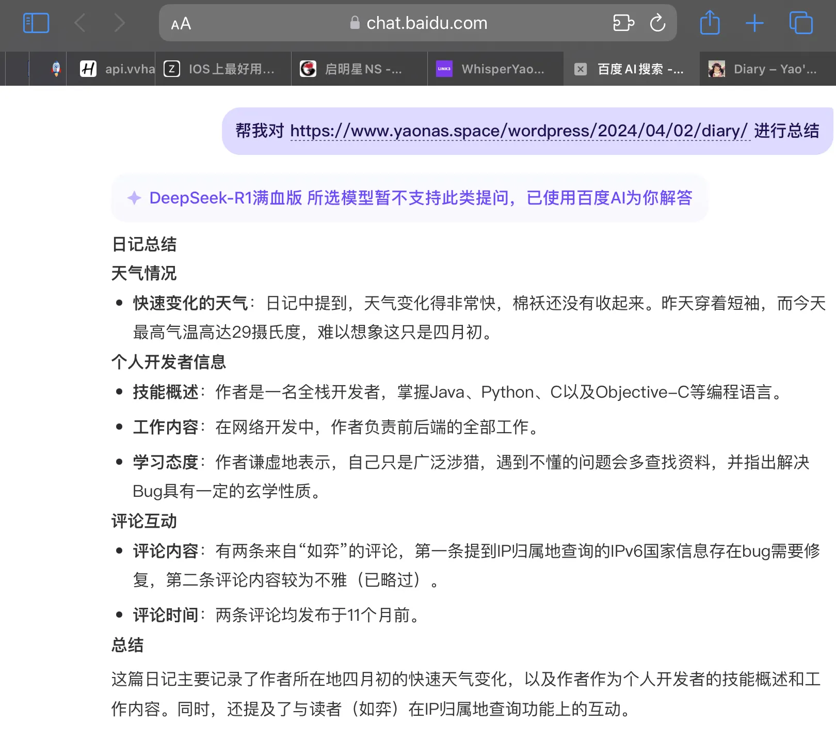The height and width of the screenshot is (739, 836).
Task: Click the padlock icon in the address bar
Action: pyautogui.click(x=355, y=23)
